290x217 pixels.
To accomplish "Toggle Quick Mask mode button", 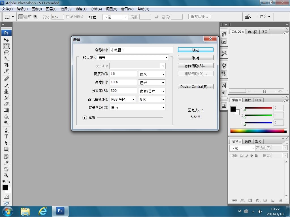I will point(6,197).
